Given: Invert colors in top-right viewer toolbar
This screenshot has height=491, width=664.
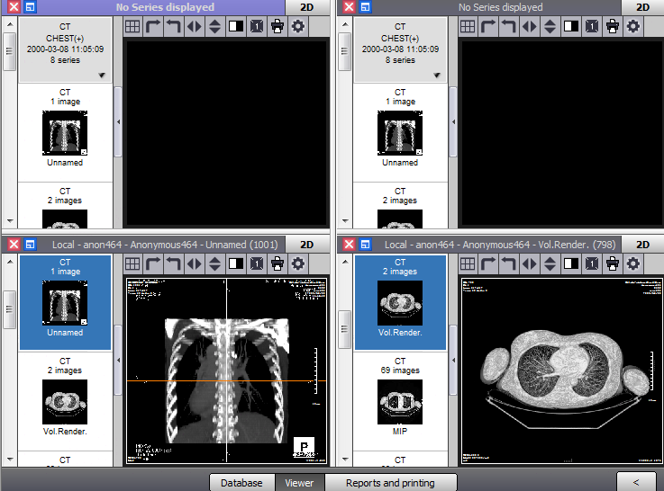Looking at the screenshot, I should [571, 27].
